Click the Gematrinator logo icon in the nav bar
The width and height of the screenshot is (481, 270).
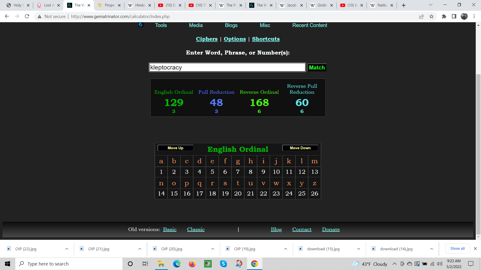click(141, 25)
